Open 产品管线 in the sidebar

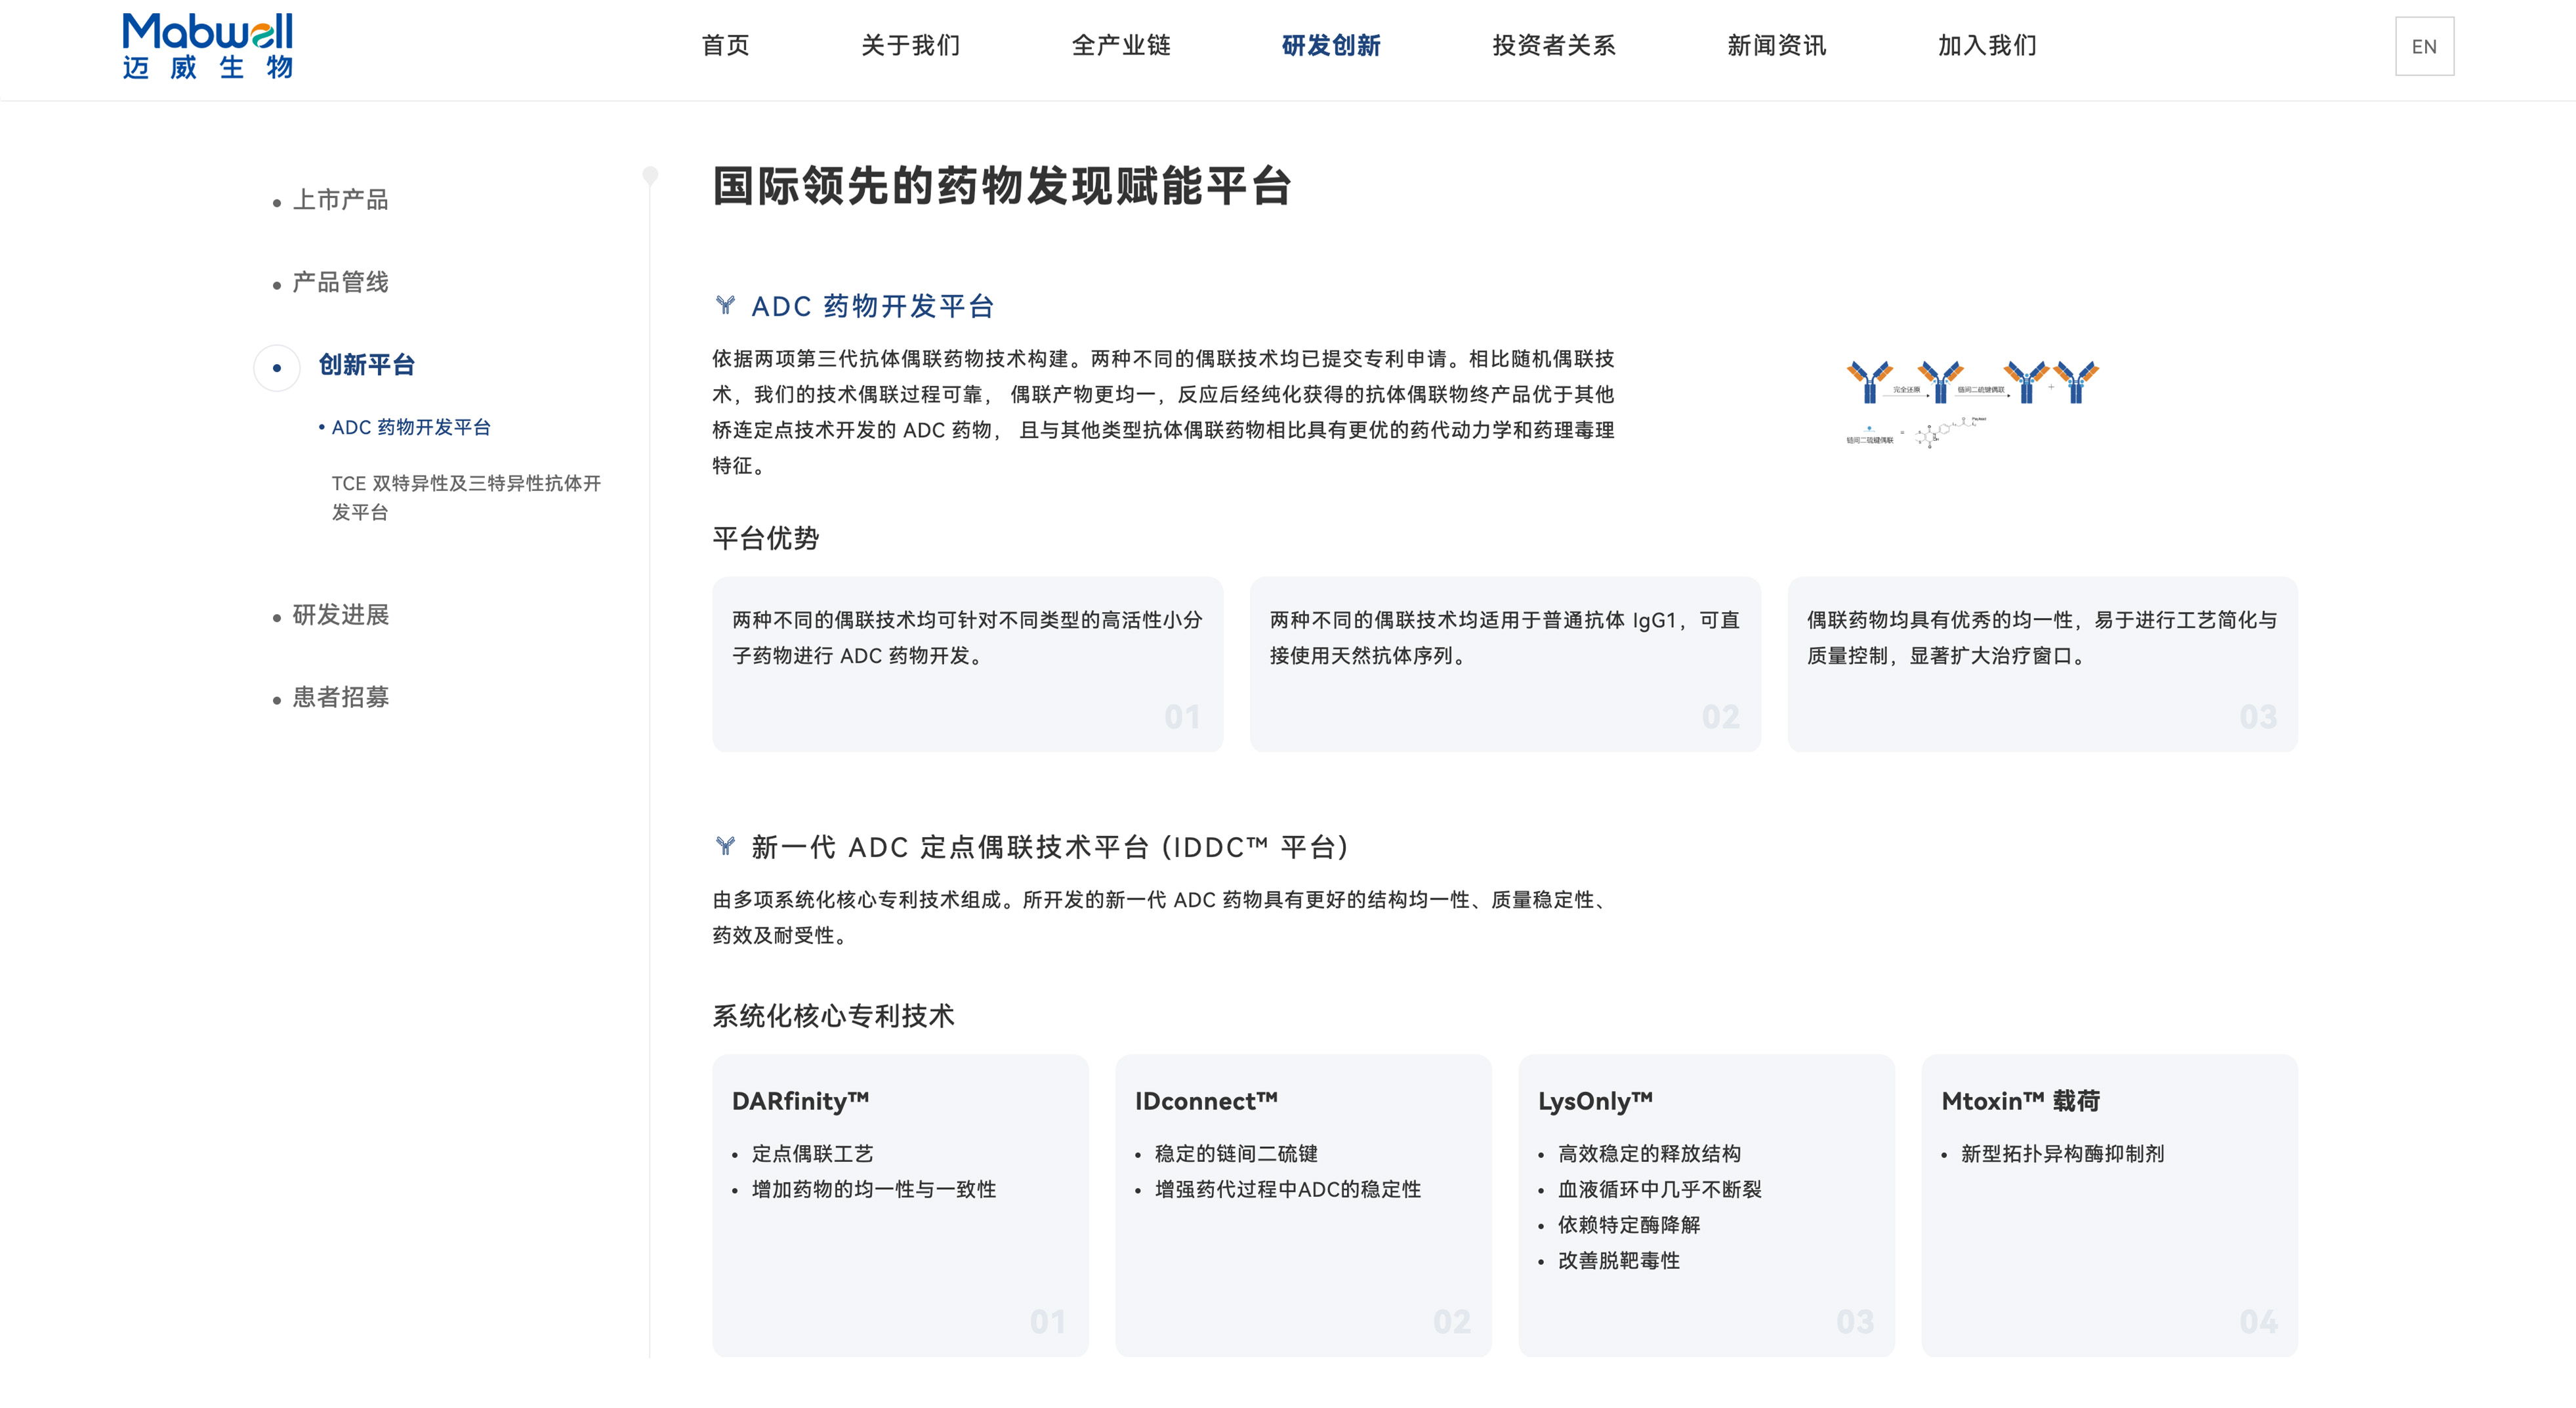click(340, 282)
